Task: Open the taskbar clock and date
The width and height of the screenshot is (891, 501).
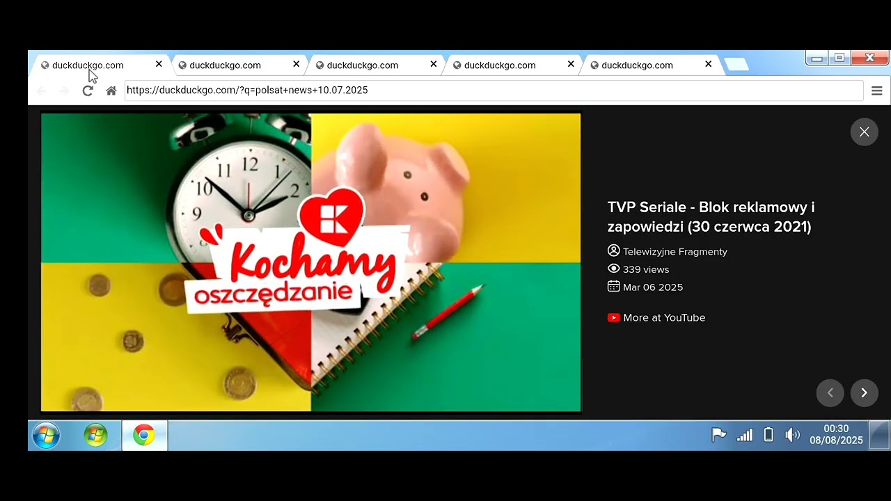Action: [836, 435]
